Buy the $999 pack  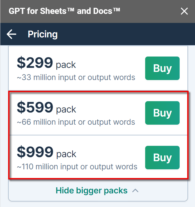162,157
